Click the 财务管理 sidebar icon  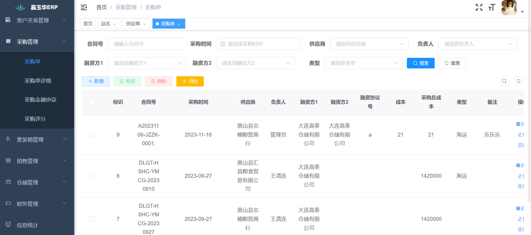(x=8, y=203)
